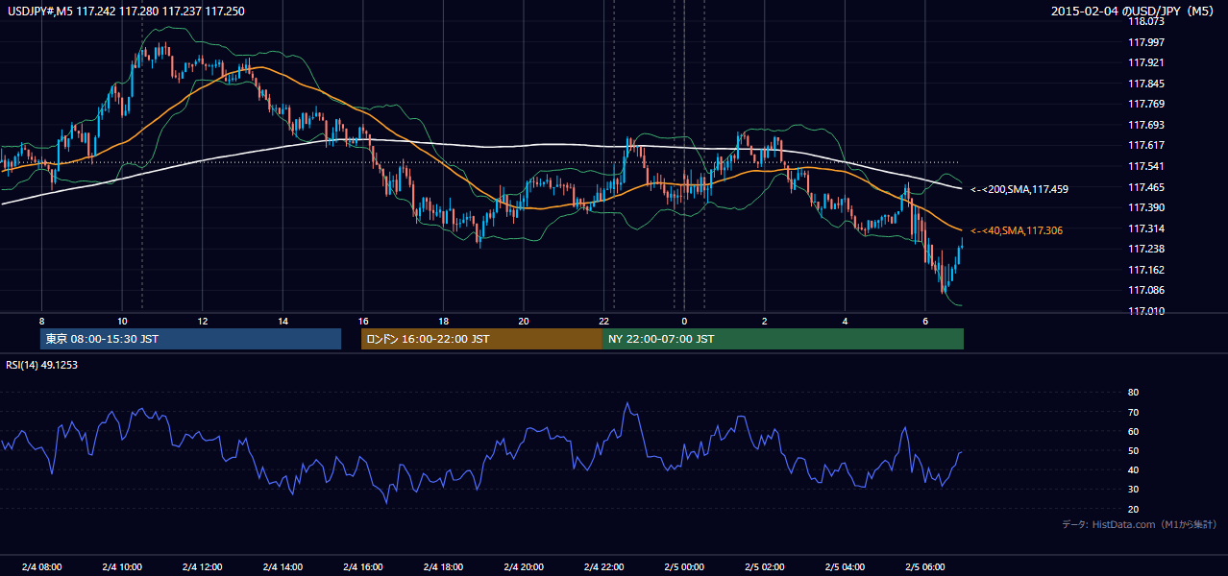Click hour marker 18 below the candlestick chart
Image resolution: width=1228 pixels, height=576 pixels.
pyautogui.click(x=443, y=320)
